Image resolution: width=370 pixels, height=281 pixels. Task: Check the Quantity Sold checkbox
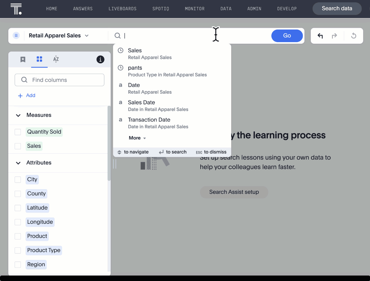click(18, 132)
